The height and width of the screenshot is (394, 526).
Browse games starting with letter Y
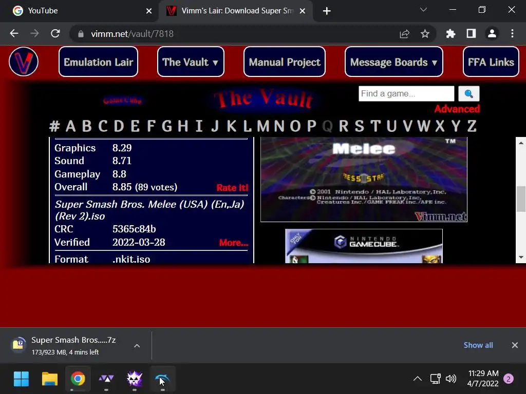coord(456,126)
